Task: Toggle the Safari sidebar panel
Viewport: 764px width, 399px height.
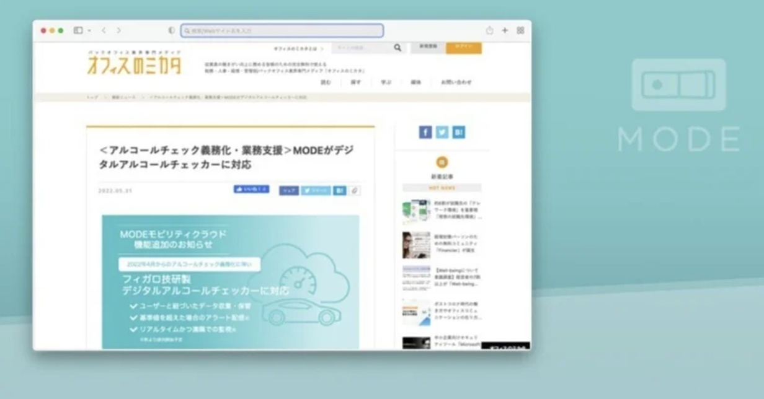Action: [78, 30]
